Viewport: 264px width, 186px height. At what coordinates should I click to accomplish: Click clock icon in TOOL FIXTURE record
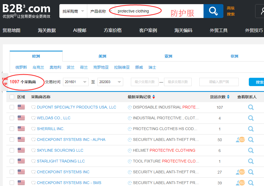(x=130, y=161)
